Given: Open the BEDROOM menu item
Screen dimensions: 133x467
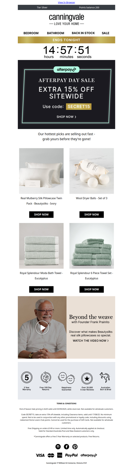Looking at the screenshot, I should [31, 33].
